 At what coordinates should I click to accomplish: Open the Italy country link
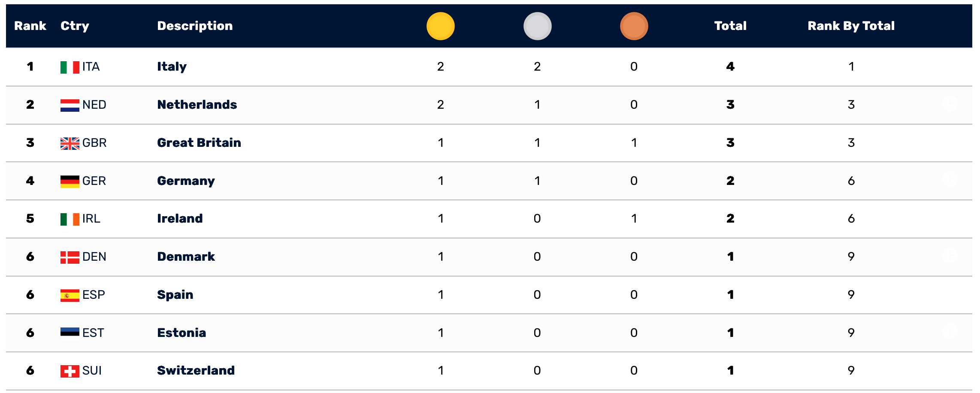[172, 67]
